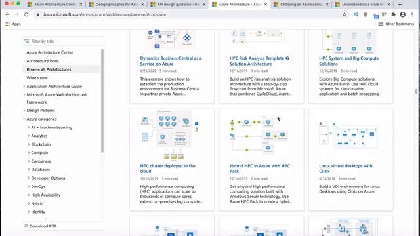Open Azure Architecture Center in sidebar
The image size is (420, 236).
coord(50,52)
